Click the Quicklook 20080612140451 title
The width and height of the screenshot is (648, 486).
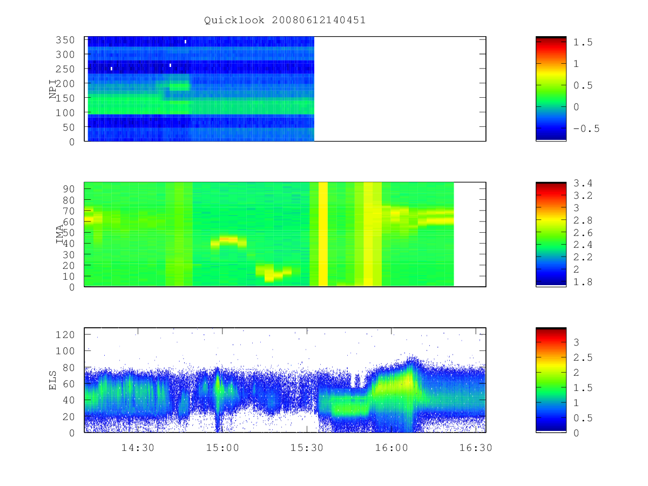[285, 20]
